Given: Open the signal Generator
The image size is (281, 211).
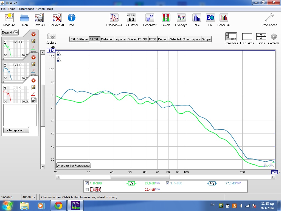Looking at the screenshot, I should (x=150, y=20).
